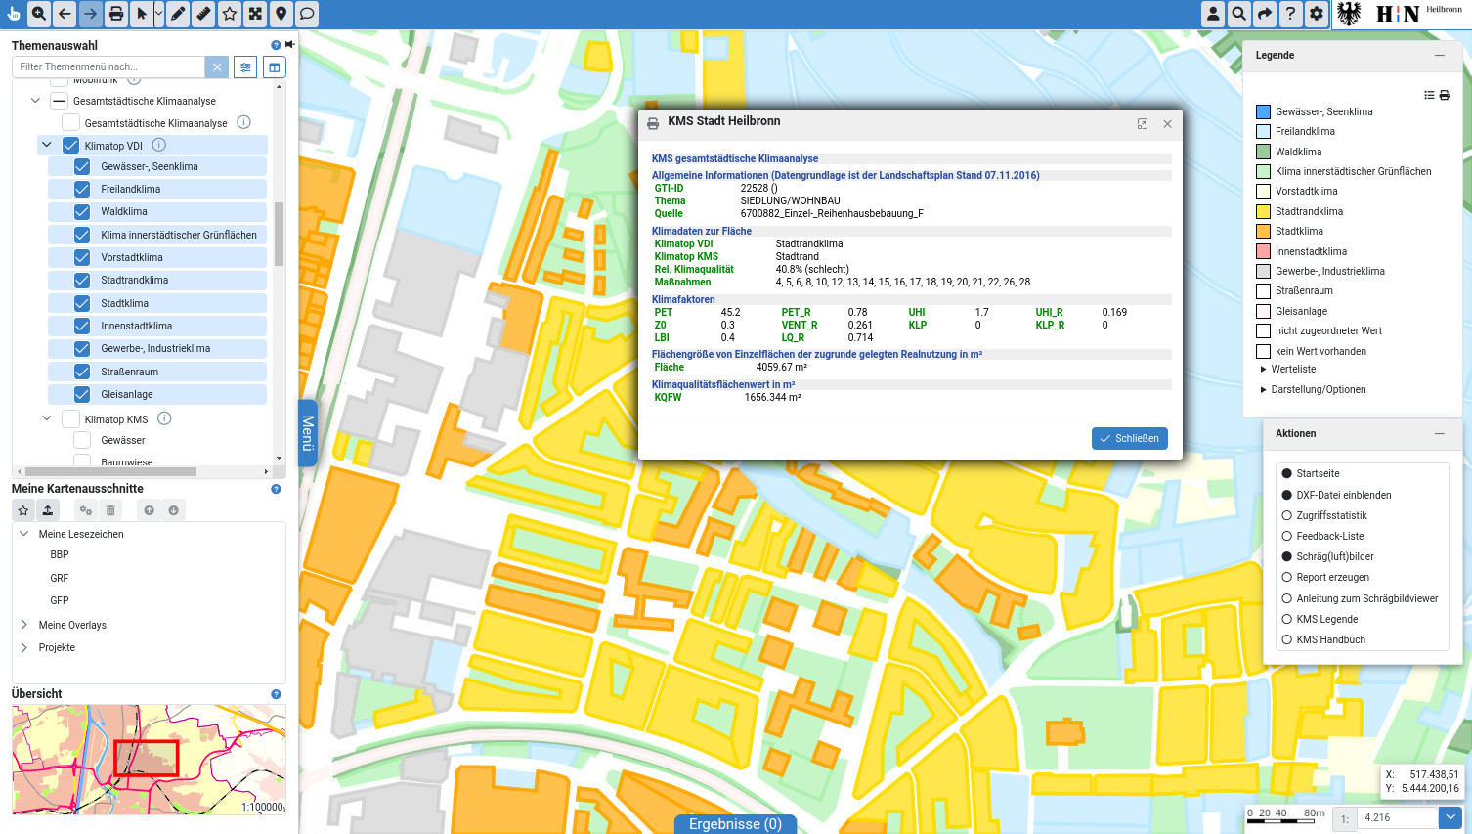The image size is (1472, 834).
Task: Disable the Straßenraum layer checkbox
Action: pos(82,372)
